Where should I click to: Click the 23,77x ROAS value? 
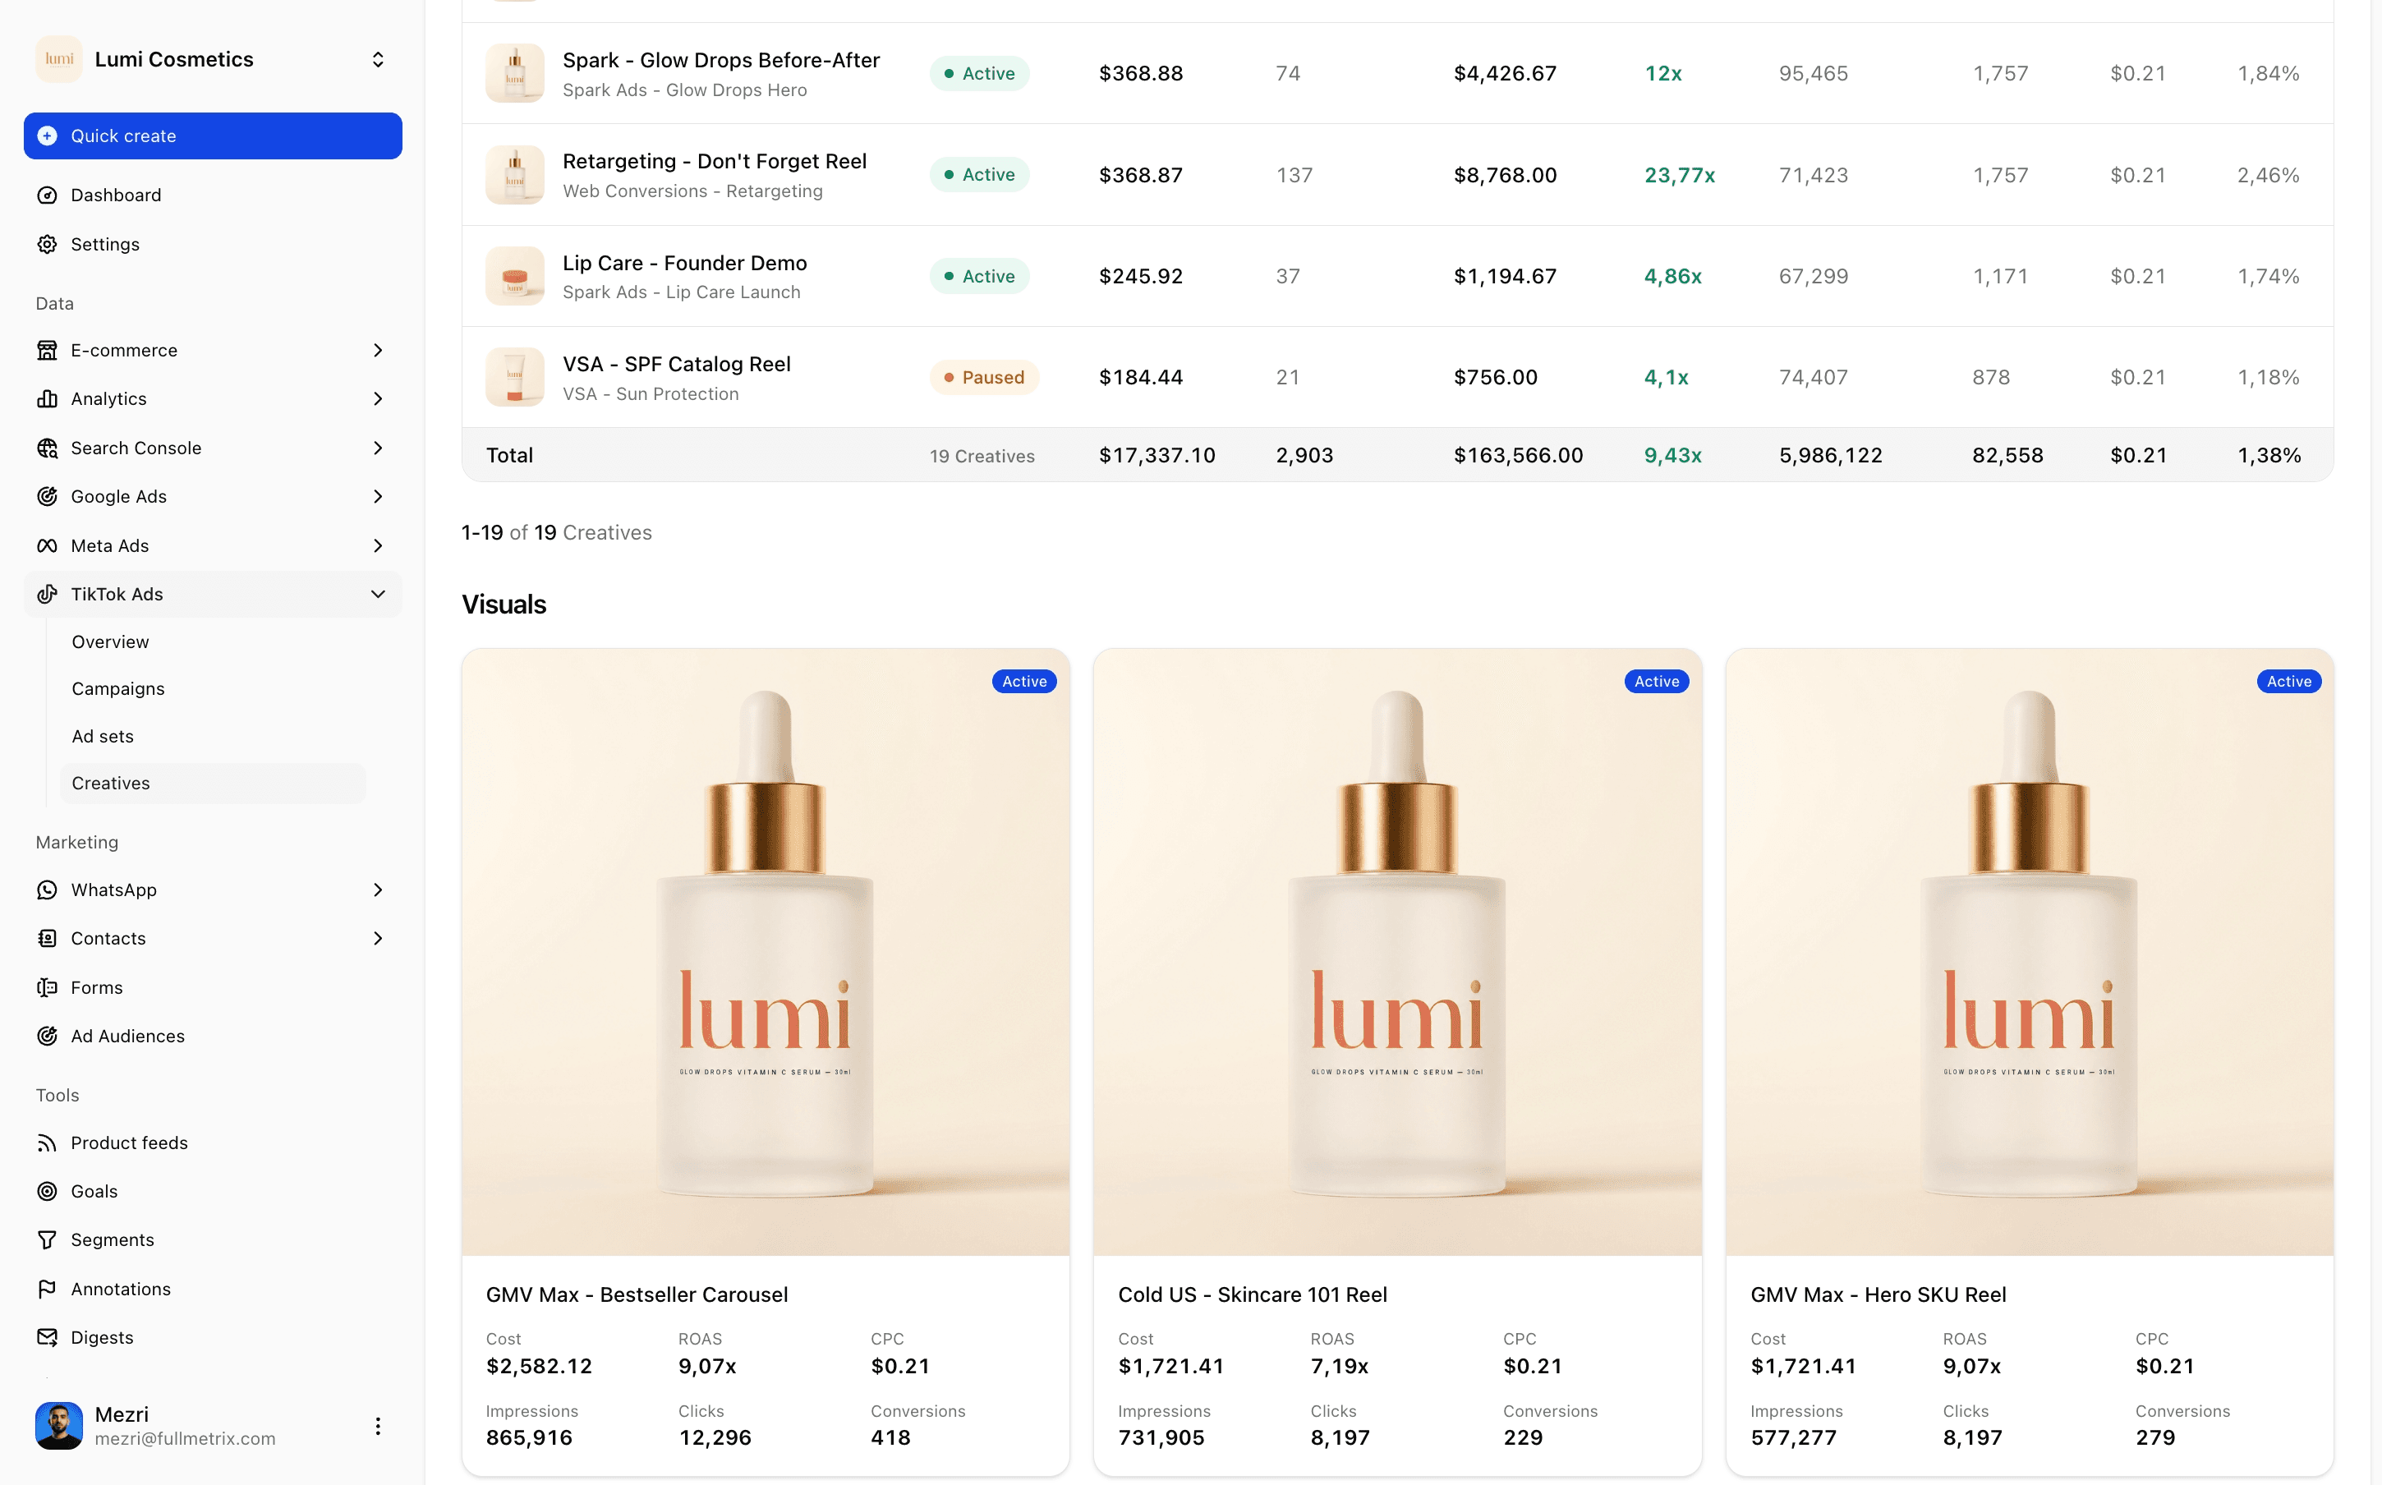tap(1680, 175)
